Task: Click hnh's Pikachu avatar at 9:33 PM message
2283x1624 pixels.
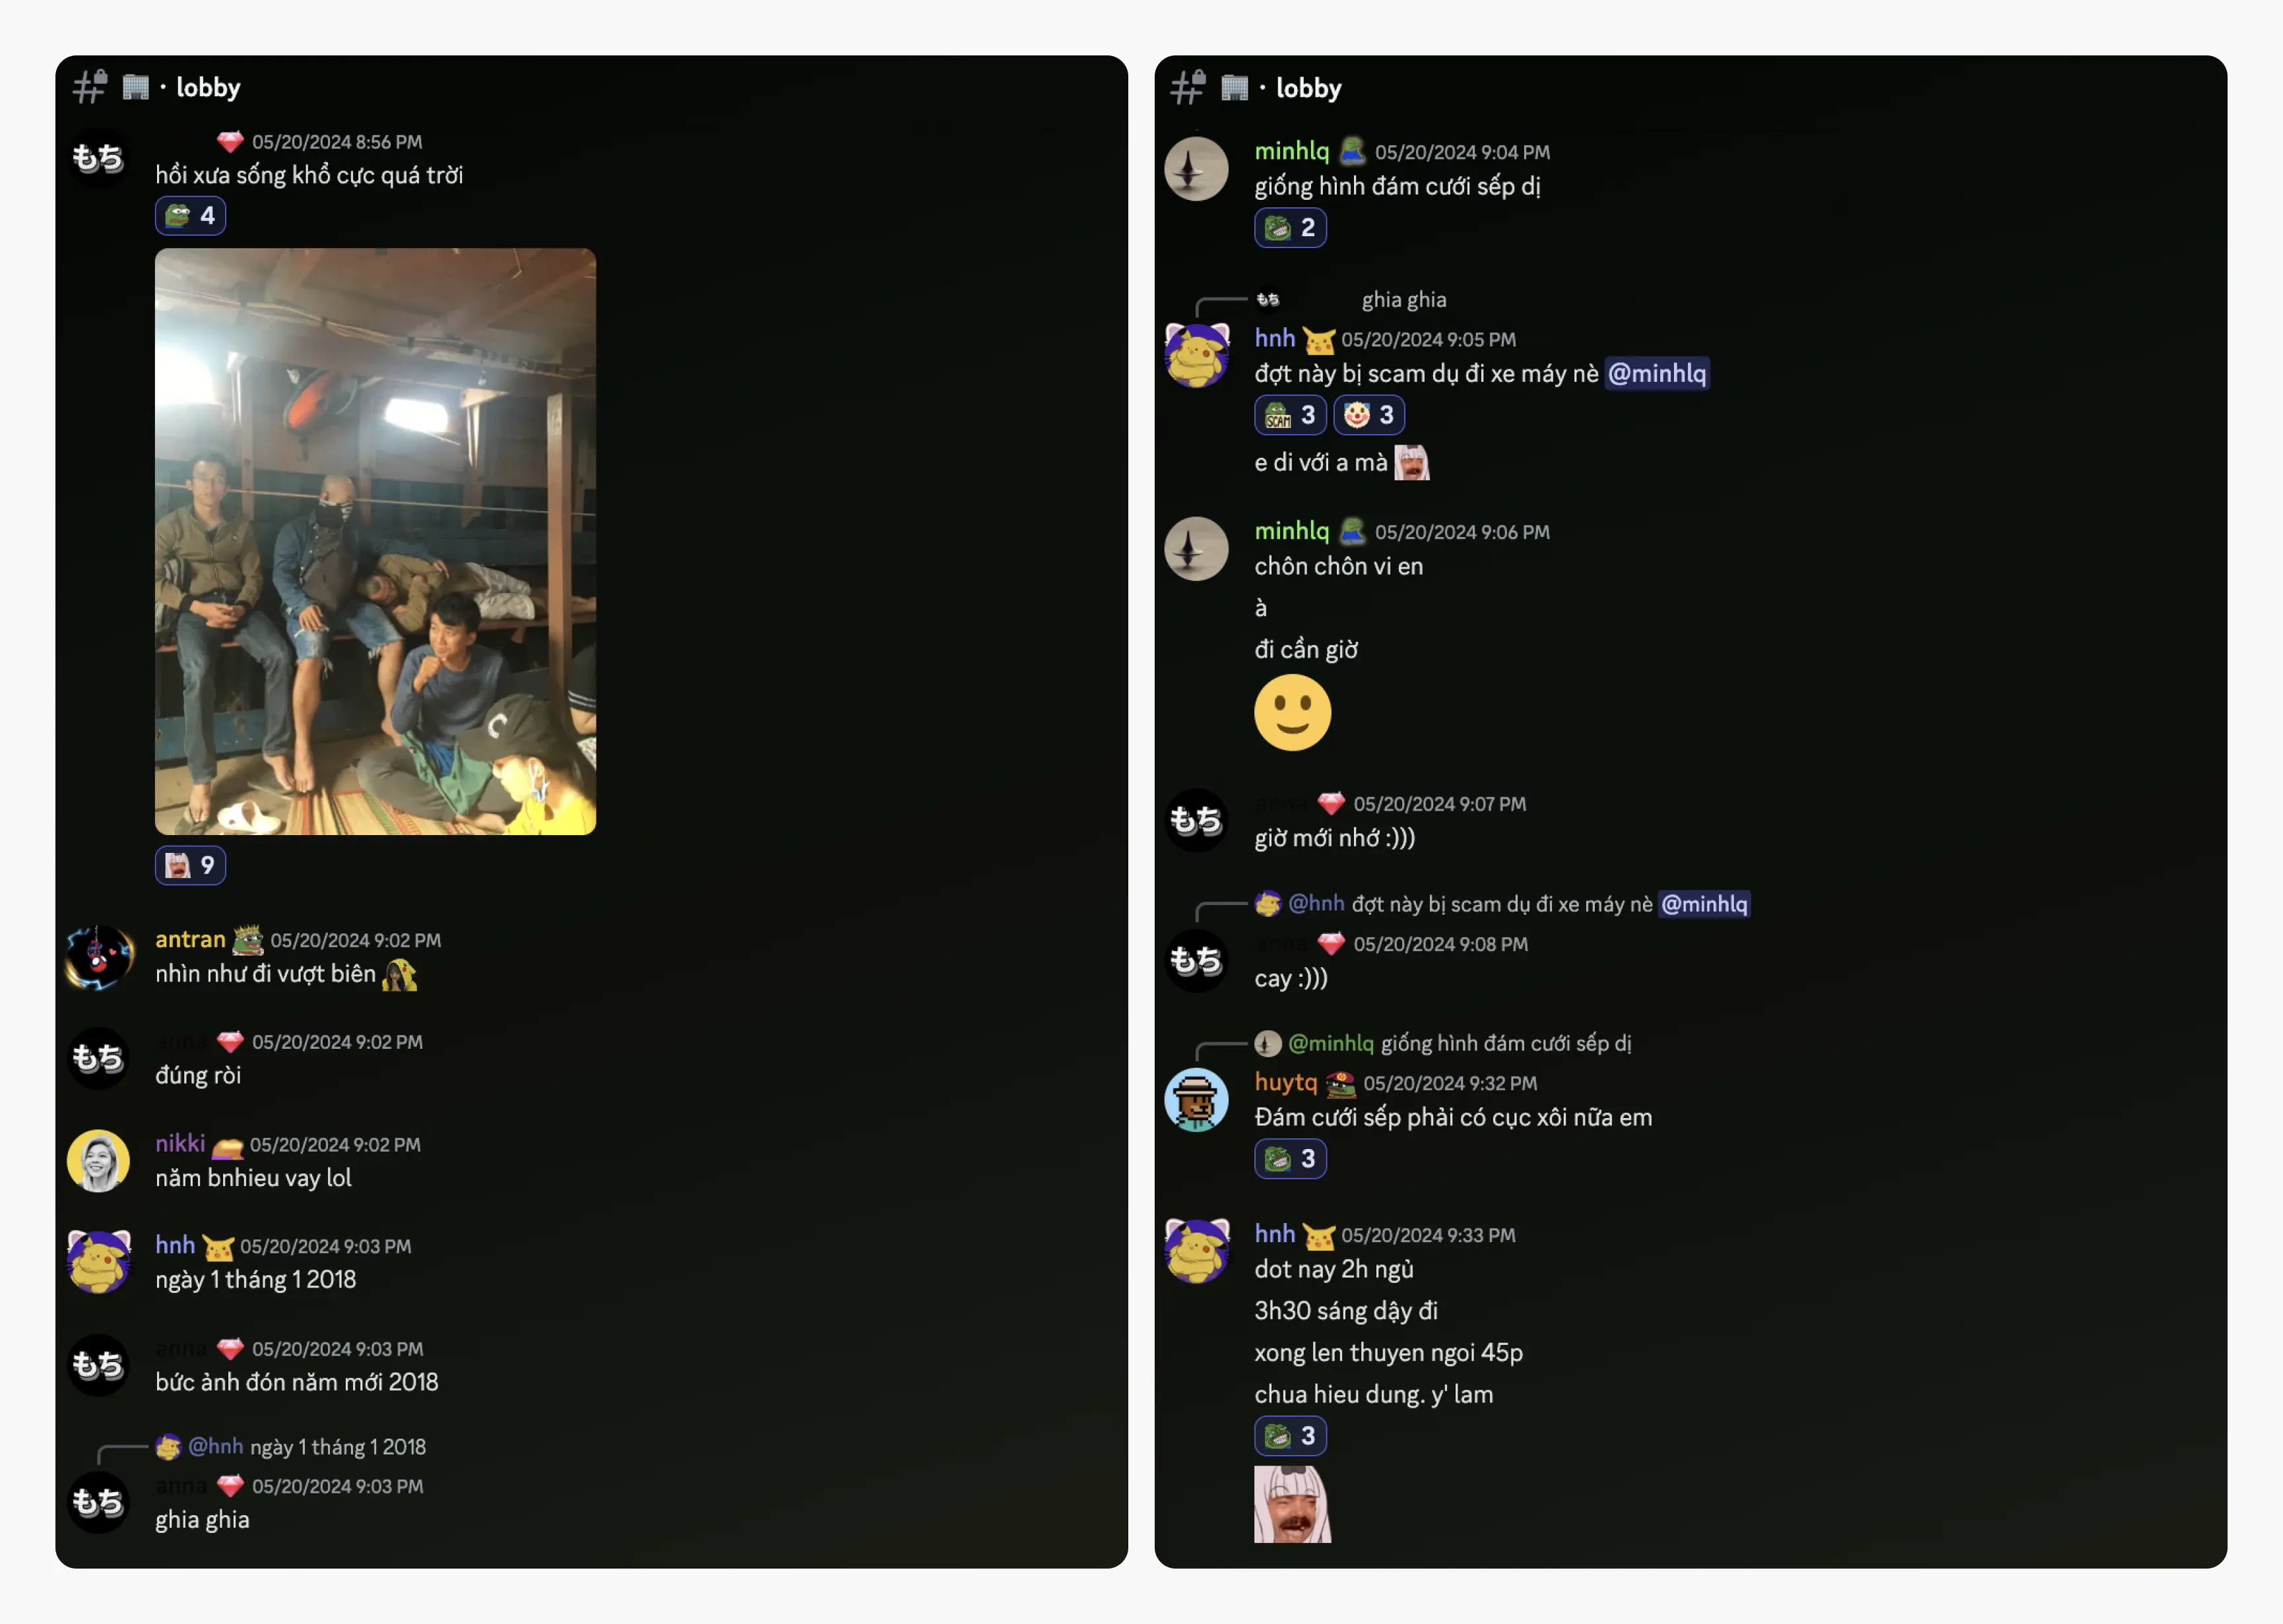Action: (x=1197, y=1251)
